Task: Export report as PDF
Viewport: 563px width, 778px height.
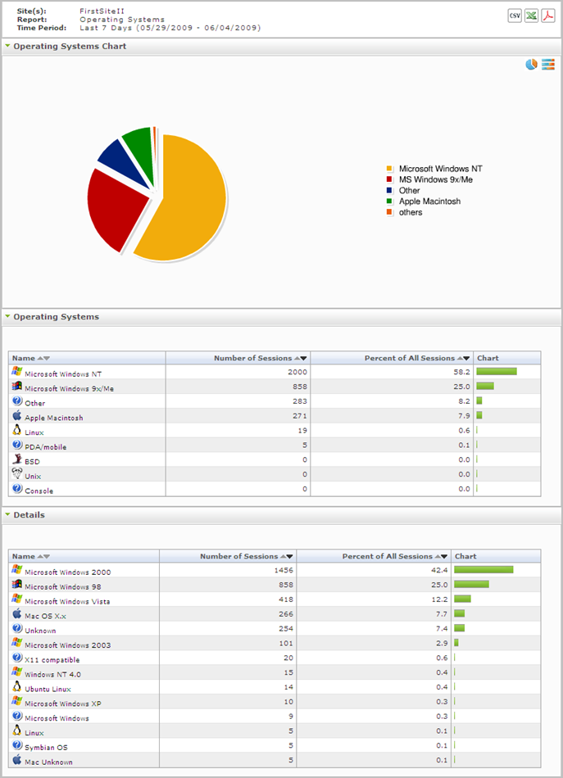Action: (548, 16)
